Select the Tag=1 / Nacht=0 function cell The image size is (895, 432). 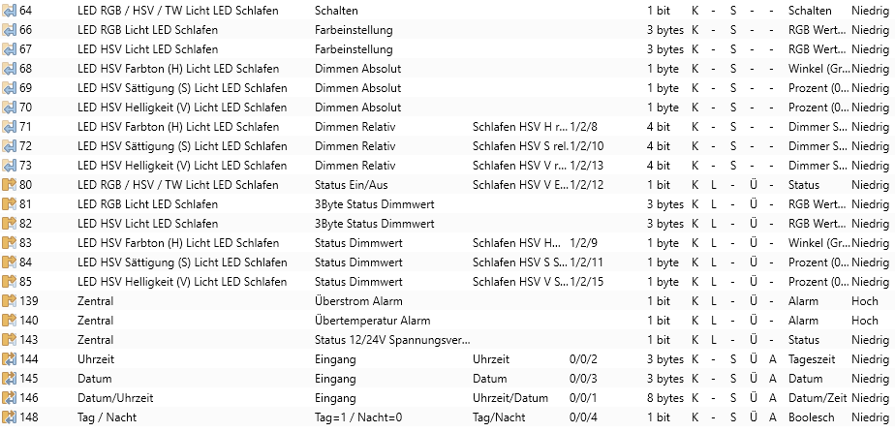[358, 417]
